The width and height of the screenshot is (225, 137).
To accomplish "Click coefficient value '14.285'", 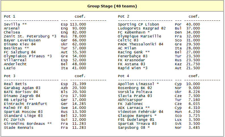I will 79,104.
